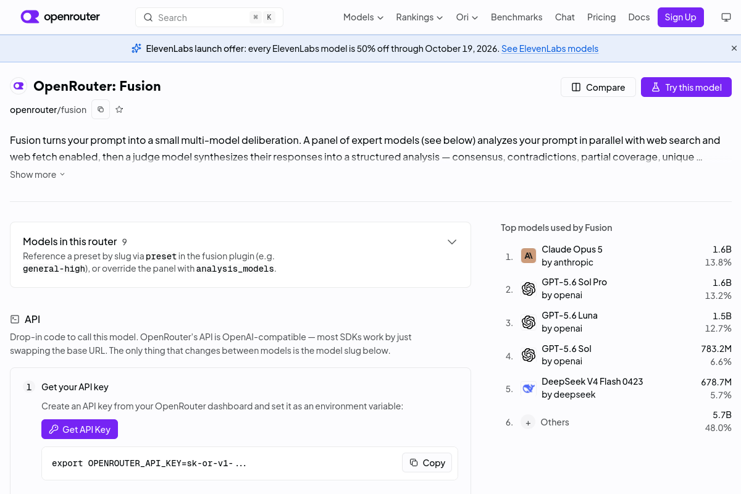Click the OpenRouter: Fusion page title
This screenshot has width=741, height=494.
tap(97, 86)
